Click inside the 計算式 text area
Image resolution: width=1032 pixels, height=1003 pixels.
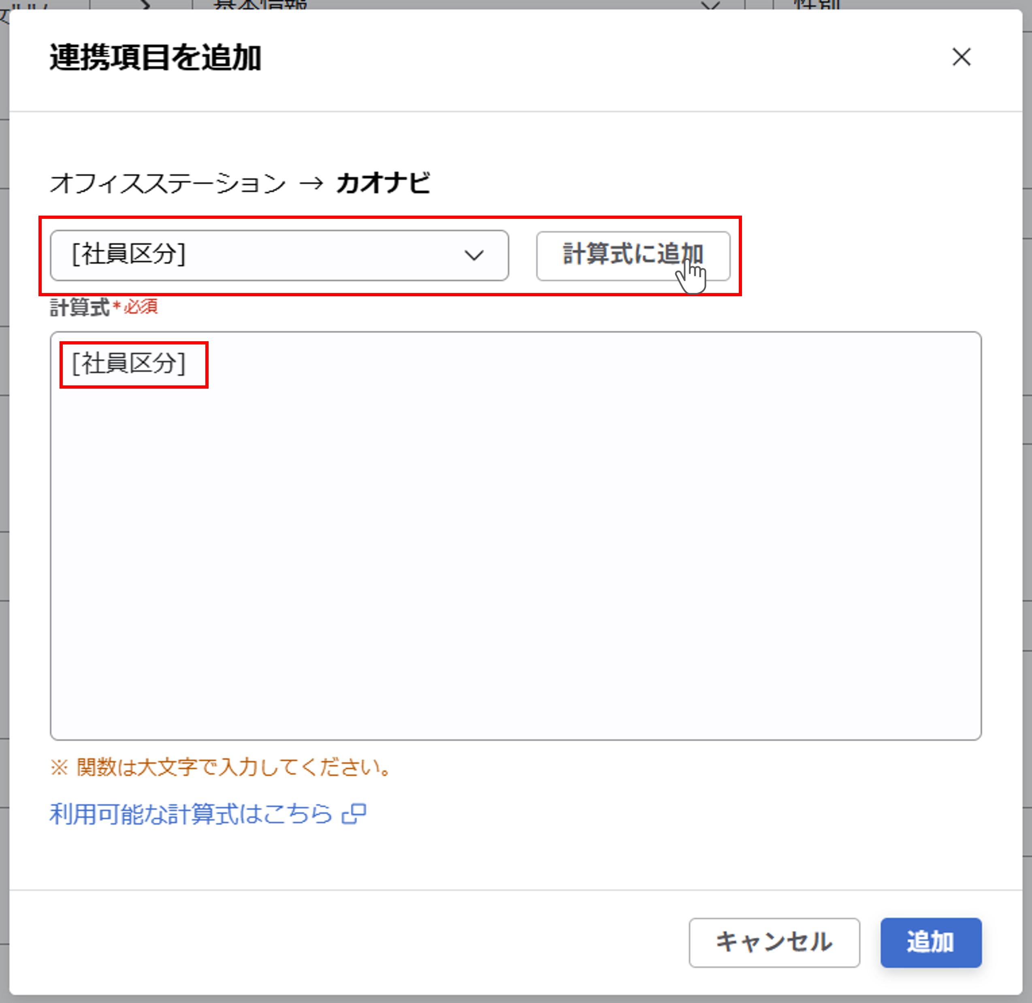coord(516,536)
